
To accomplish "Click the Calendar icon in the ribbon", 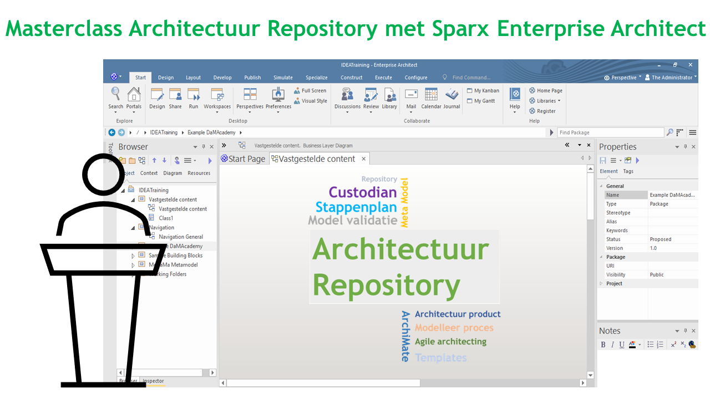I will tap(431, 95).
